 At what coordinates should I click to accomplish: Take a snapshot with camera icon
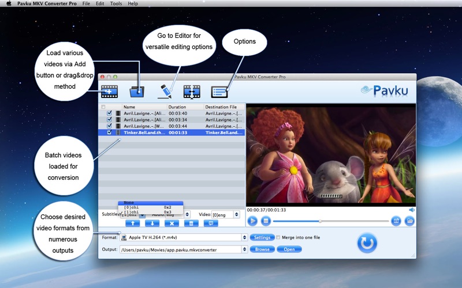pyautogui.click(x=396, y=221)
